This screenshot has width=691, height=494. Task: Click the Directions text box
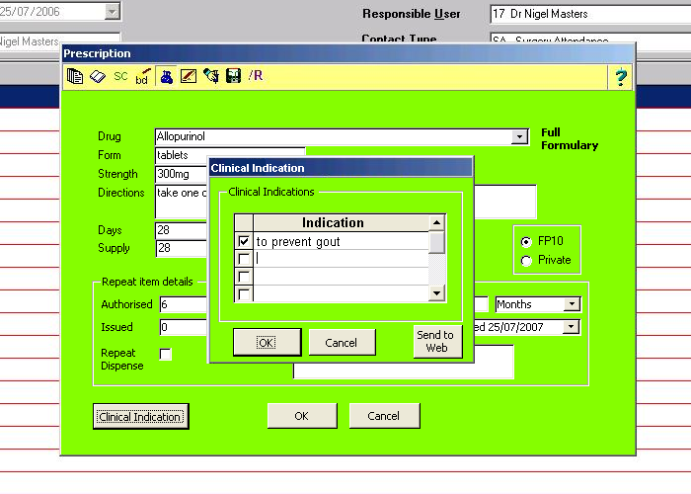181,202
